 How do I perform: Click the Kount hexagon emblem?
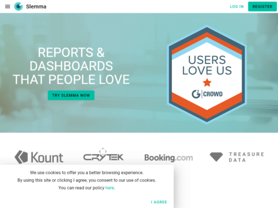(21, 157)
